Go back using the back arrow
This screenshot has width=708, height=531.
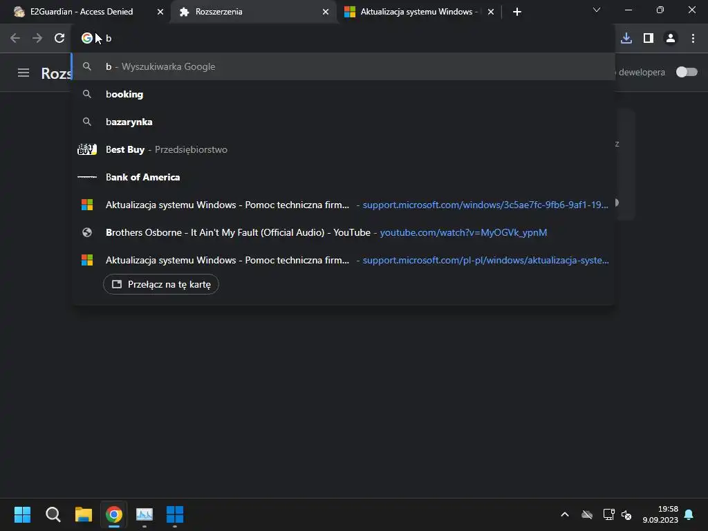pyautogui.click(x=15, y=39)
